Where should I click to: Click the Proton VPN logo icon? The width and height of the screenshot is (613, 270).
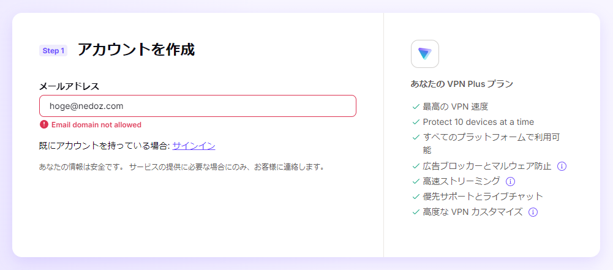424,54
